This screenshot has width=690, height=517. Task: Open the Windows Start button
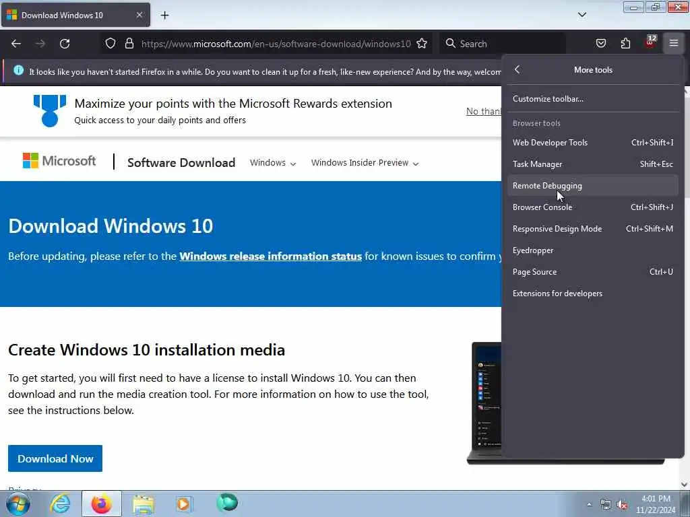click(x=18, y=504)
